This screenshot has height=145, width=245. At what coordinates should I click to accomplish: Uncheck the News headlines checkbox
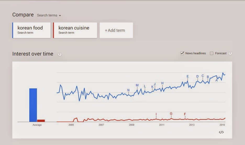(182, 53)
